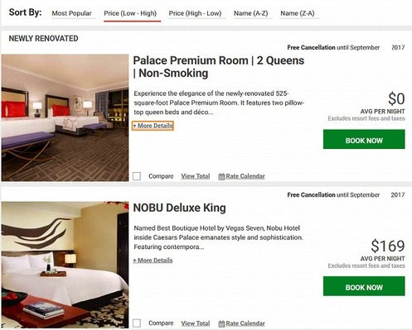Viewport: 412px width, 330px height.
Task: Sort rooms by Most Popular
Action: tap(71, 13)
